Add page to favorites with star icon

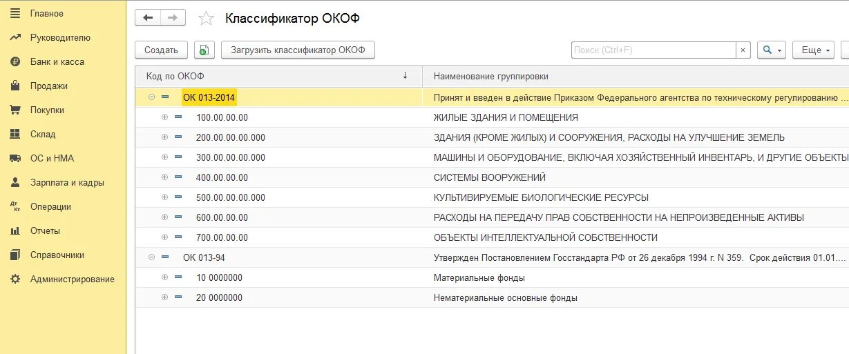tap(206, 19)
